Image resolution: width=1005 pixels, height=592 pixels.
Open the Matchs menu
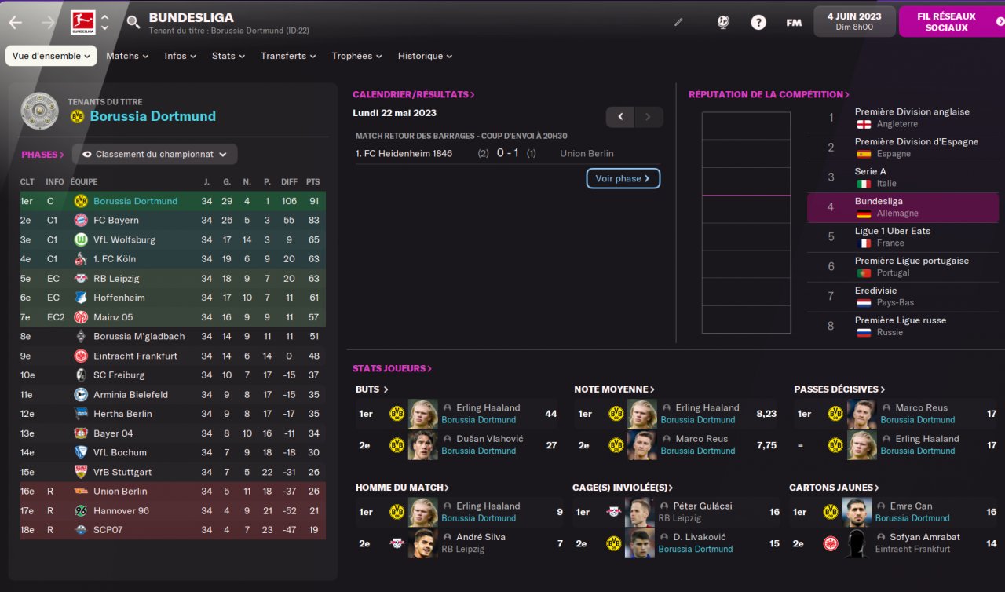[x=127, y=56]
